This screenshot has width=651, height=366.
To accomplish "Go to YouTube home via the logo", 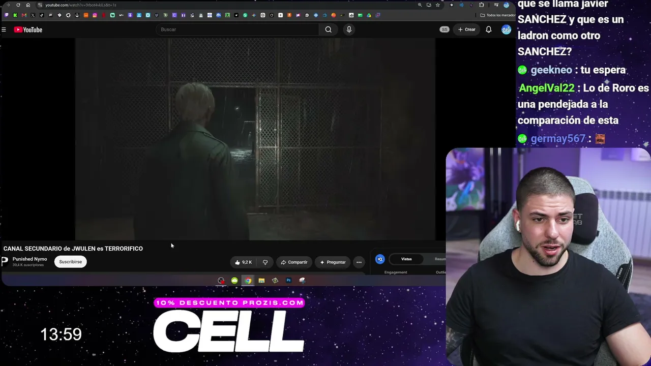I will coord(28,29).
